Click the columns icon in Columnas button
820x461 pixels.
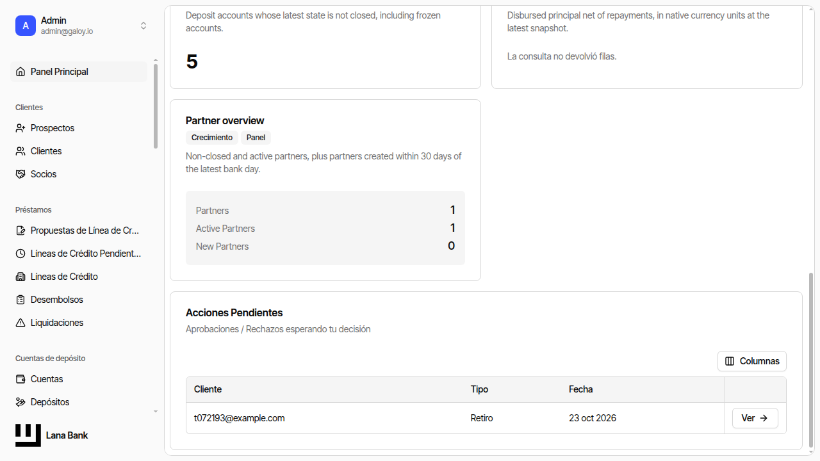(x=730, y=361)
